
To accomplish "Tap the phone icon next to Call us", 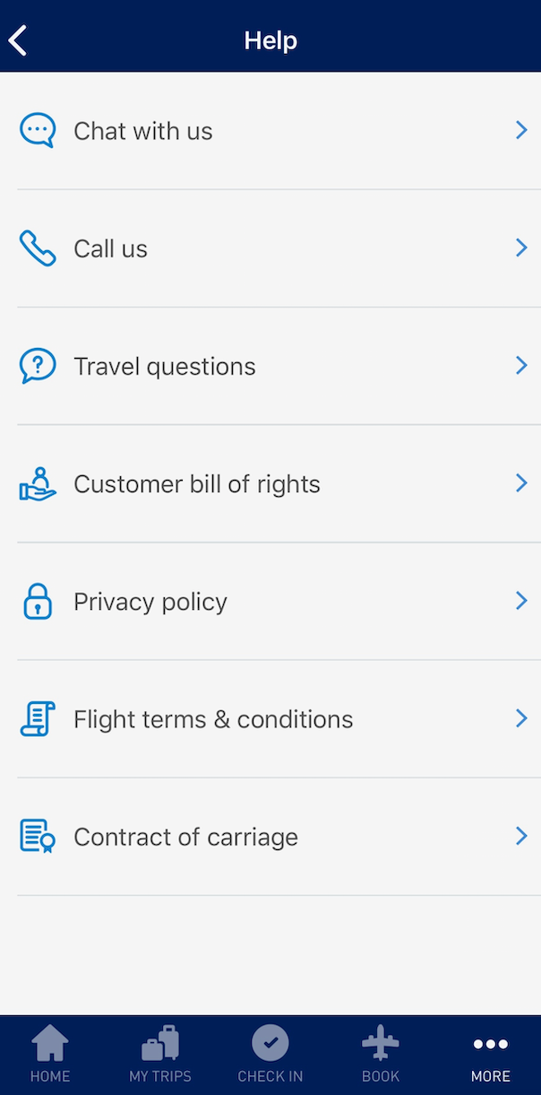I will click(37, 248).
